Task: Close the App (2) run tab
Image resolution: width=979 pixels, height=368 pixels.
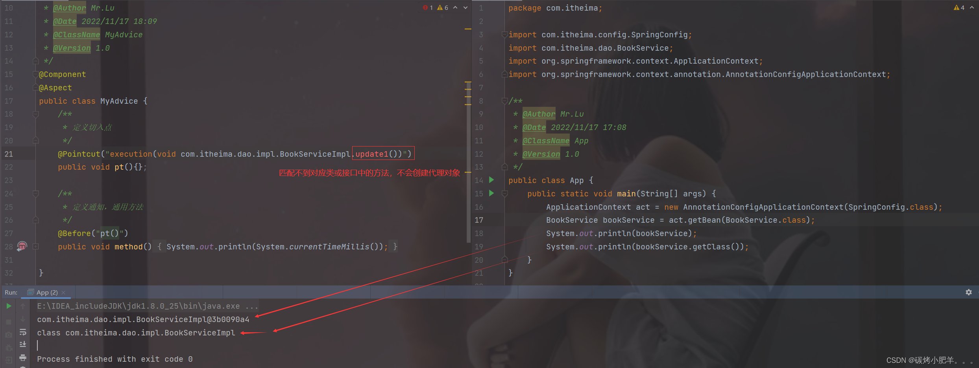Action: click(x=63, y=293)
